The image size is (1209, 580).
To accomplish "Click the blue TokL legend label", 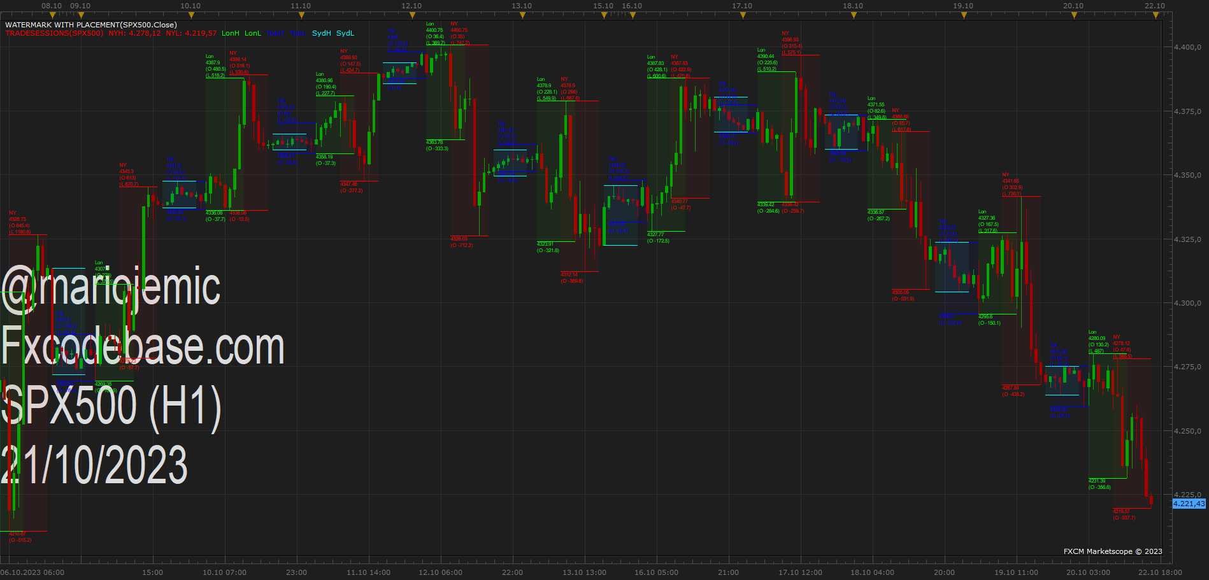I will (297, 33).
